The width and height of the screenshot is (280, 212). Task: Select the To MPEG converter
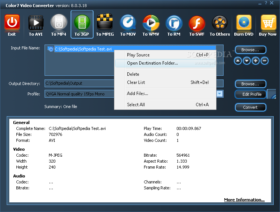(105, 25)
